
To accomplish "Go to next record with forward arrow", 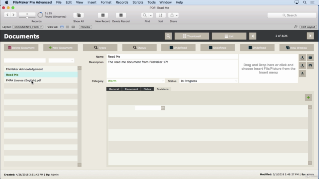I will click(x=13, y=15).
